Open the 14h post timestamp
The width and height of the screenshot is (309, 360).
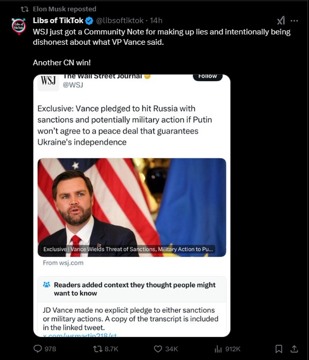156,21
